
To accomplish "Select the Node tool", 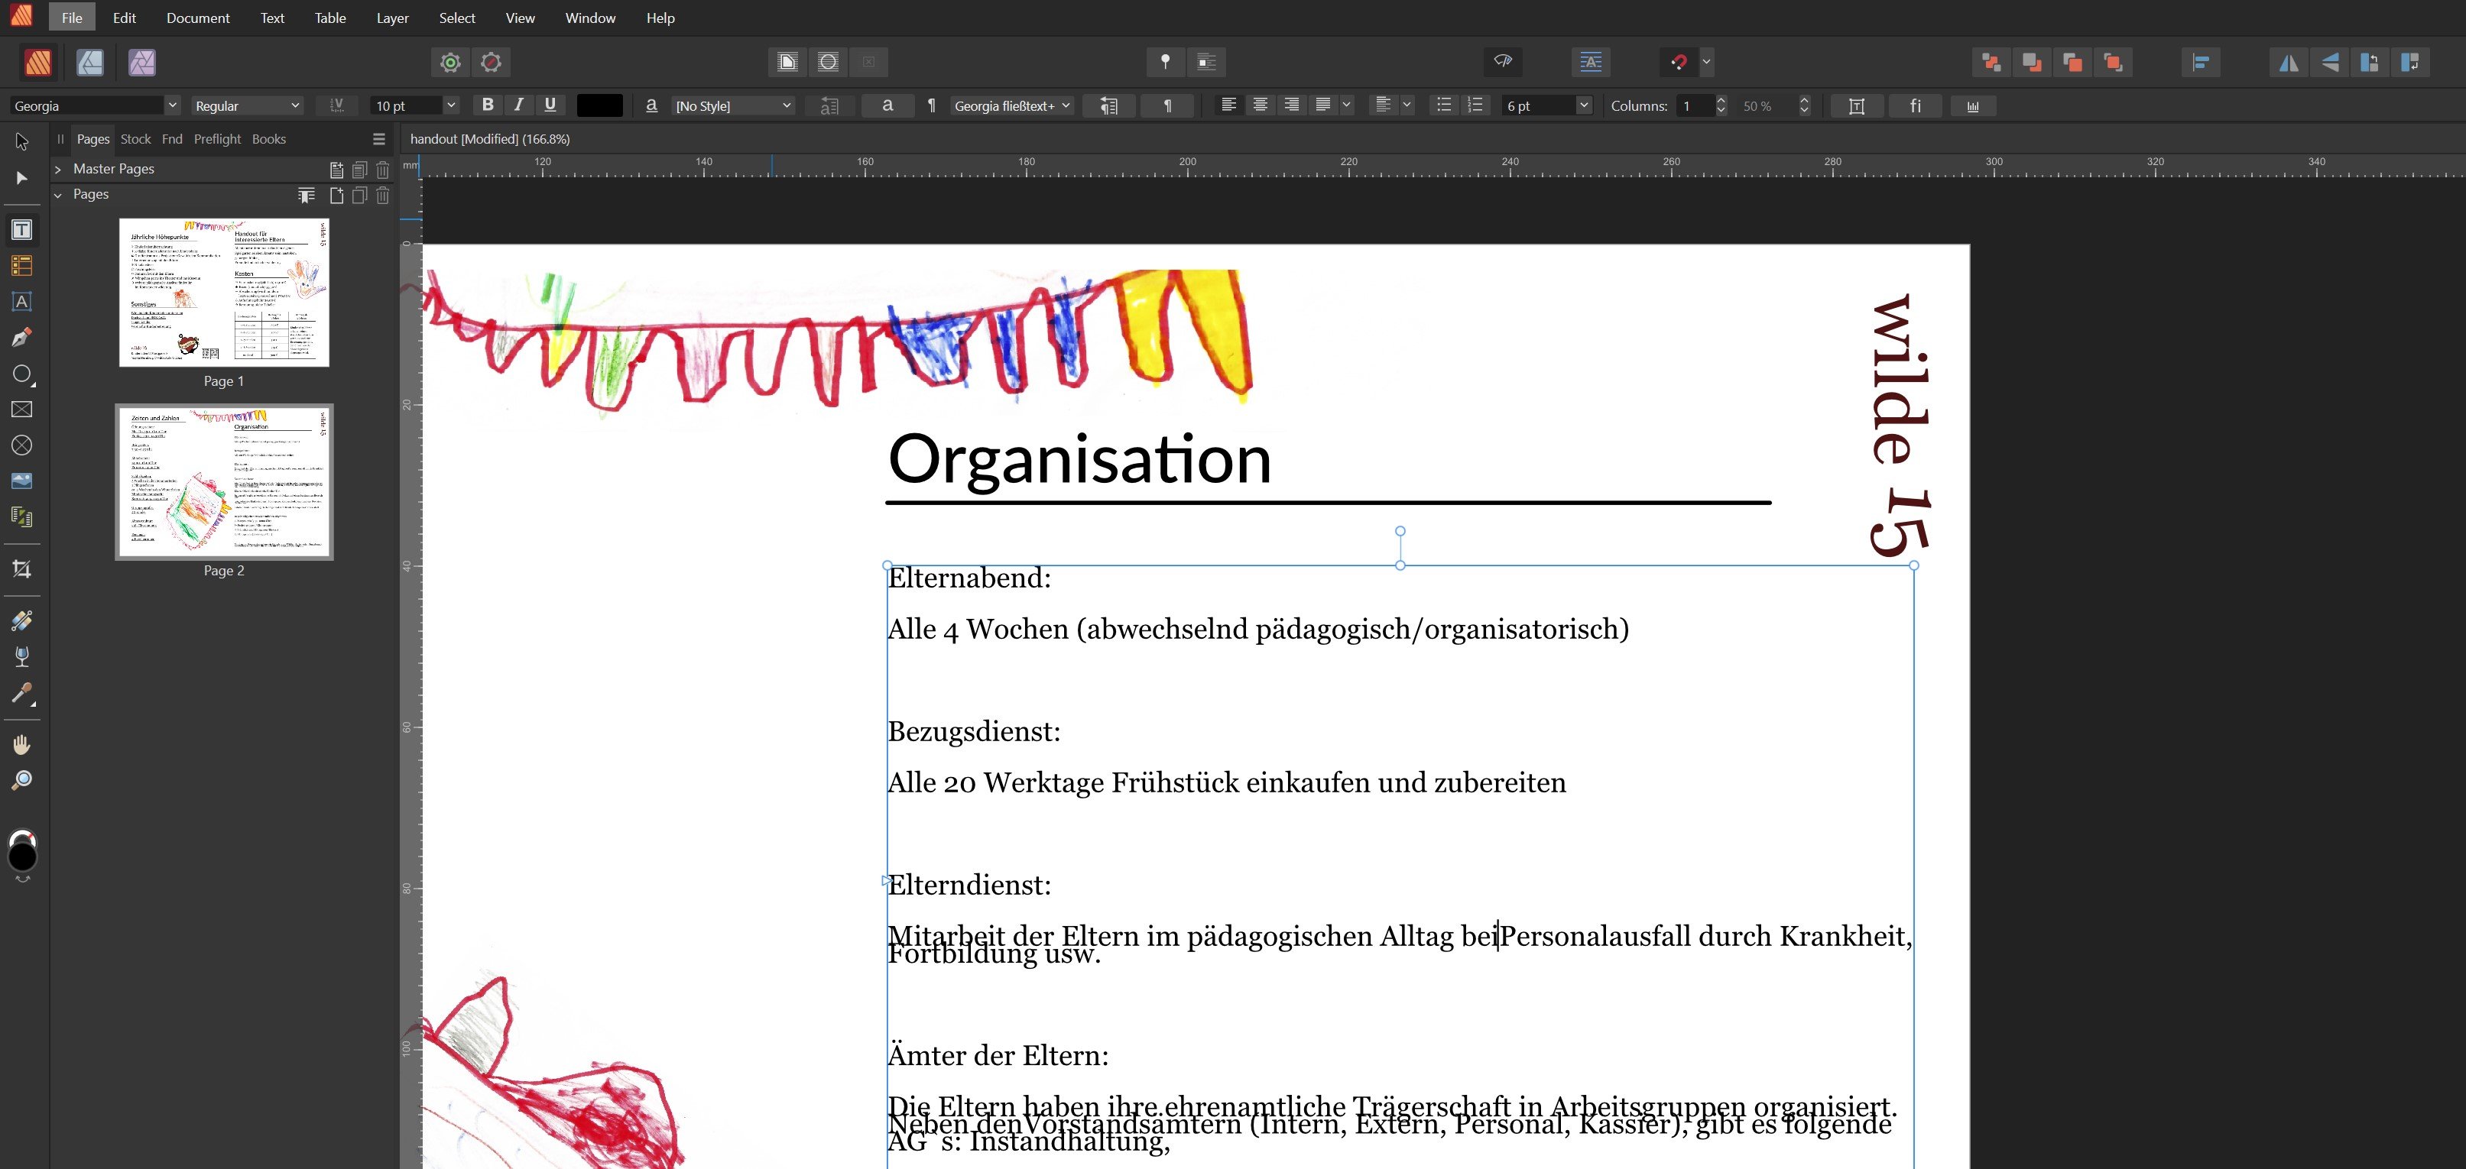I will (x=22, y=178).
